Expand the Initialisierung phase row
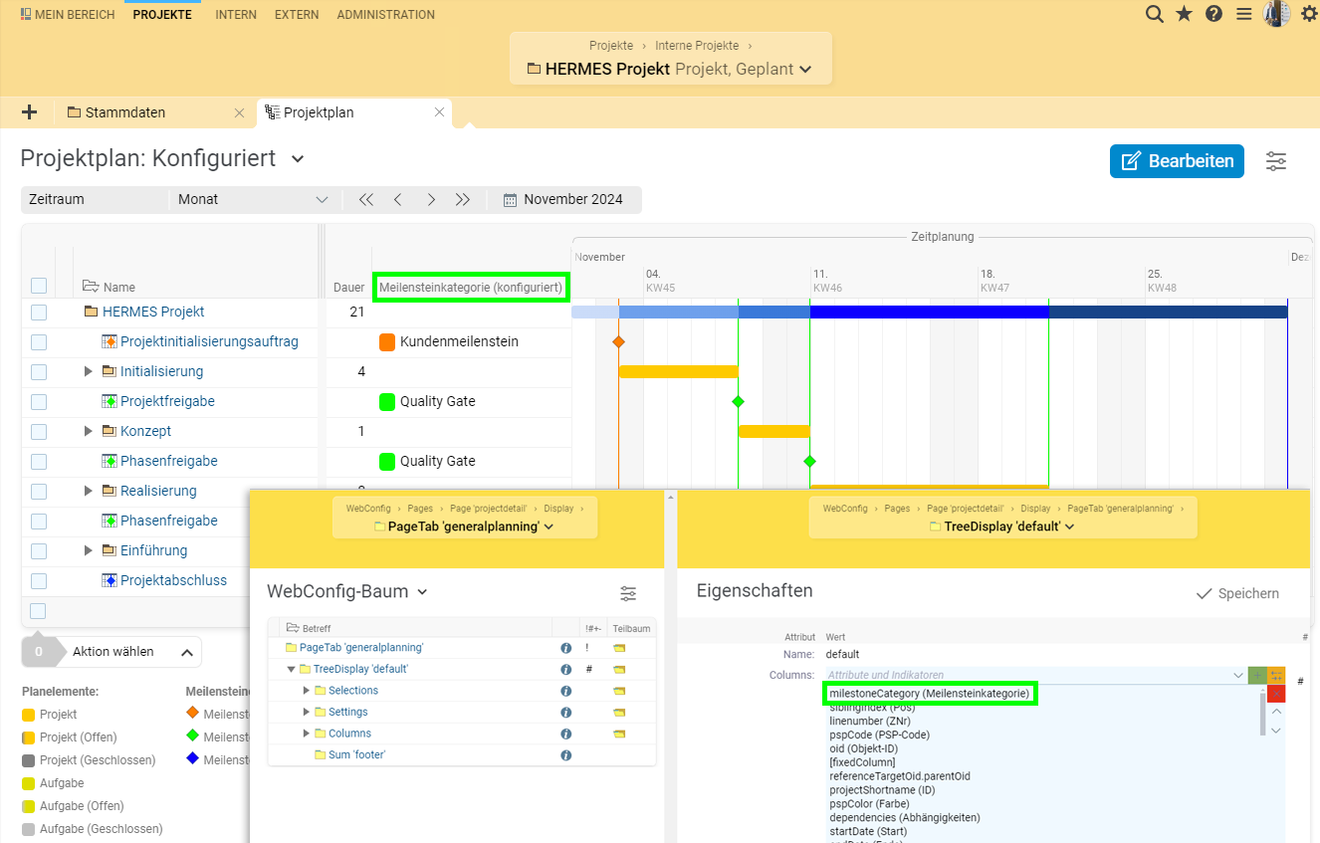The width and height of the screenshot is (1320, 843). tap(89, 371)
